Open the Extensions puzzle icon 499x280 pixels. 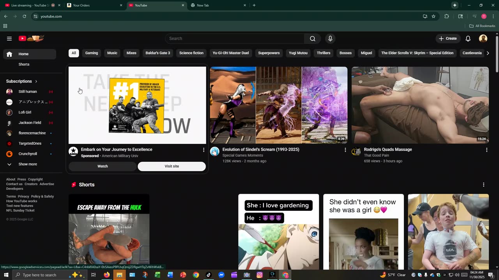point(447,16)
